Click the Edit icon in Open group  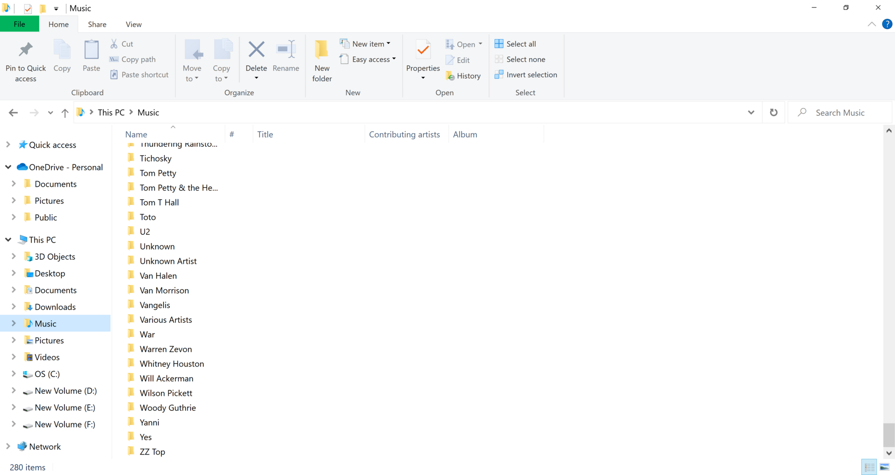pos(450,60)
